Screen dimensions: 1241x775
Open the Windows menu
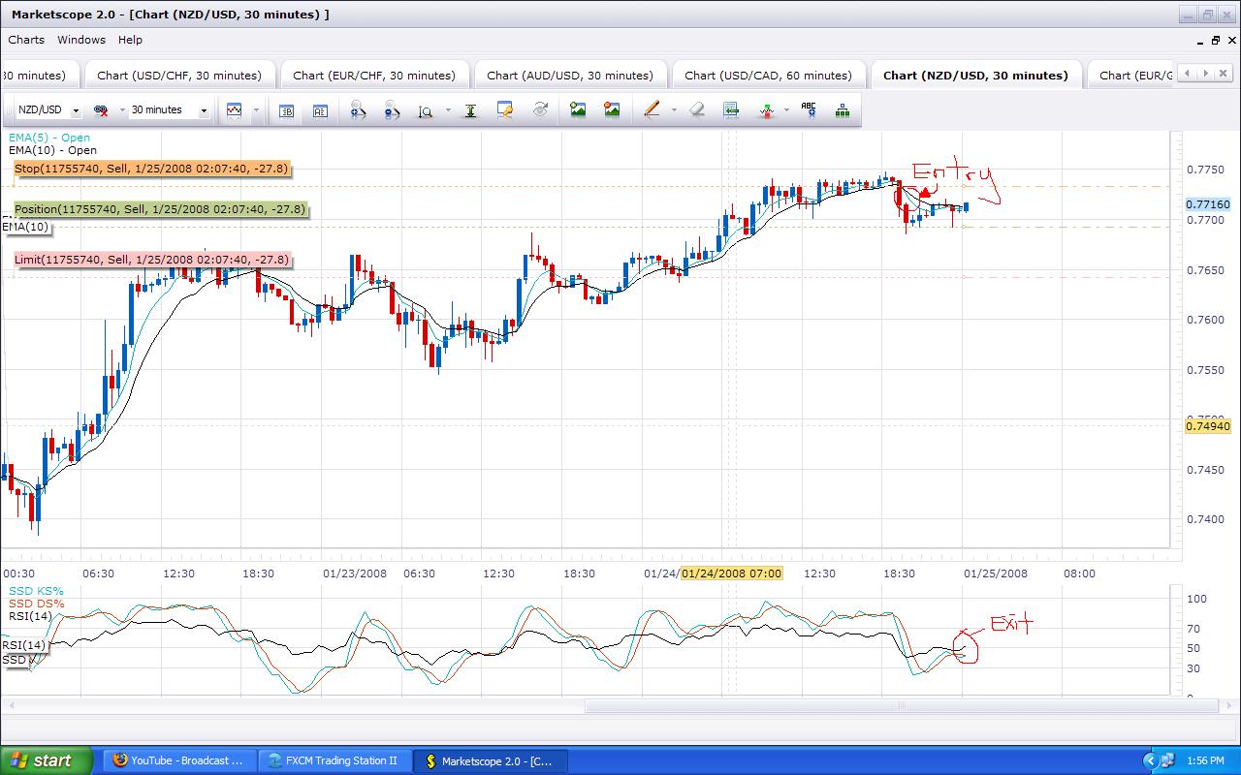pyautogui.click(x=81, y=40)
